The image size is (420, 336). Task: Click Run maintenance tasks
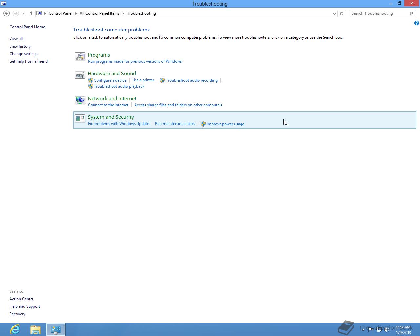tap(175, 124)
